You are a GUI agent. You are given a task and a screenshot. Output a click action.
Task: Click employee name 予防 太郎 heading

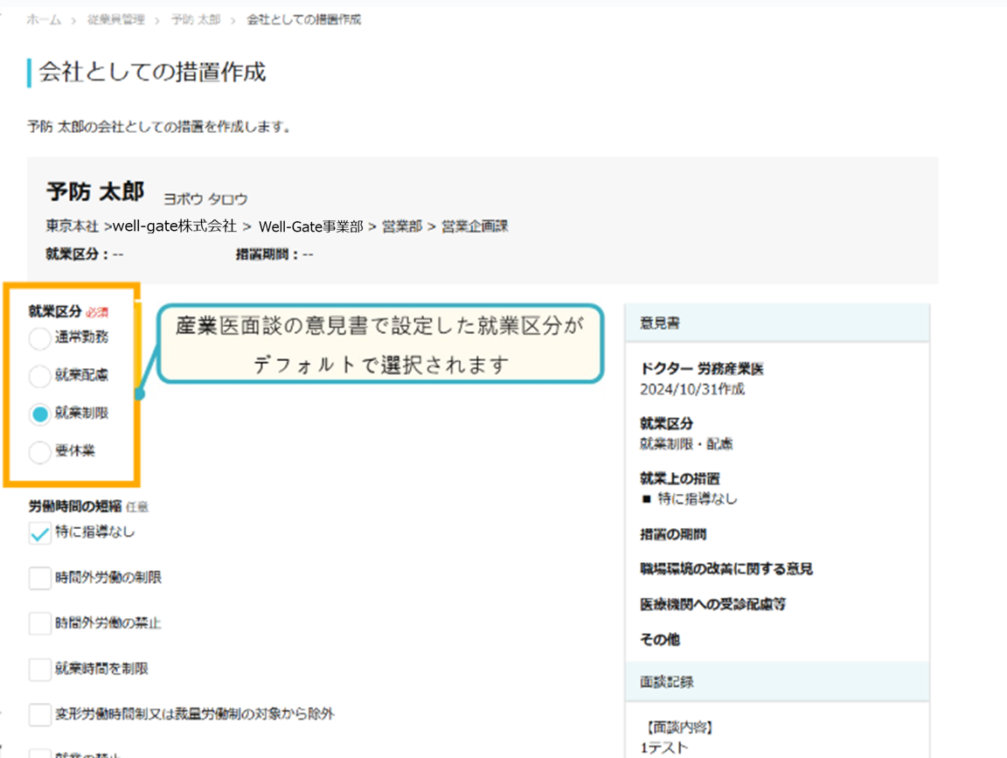coord(95,191)
